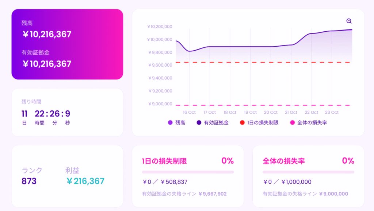Click the rank value 873

[29, 181]
